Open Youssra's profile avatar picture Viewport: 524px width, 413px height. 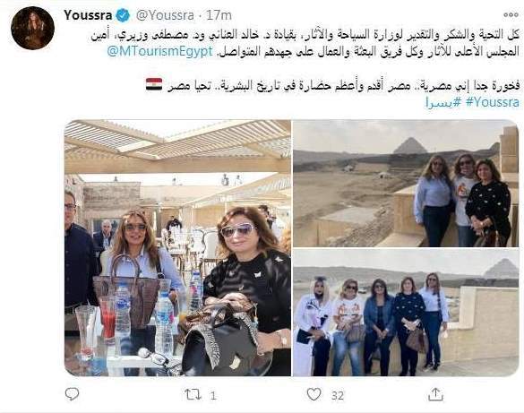32,28
